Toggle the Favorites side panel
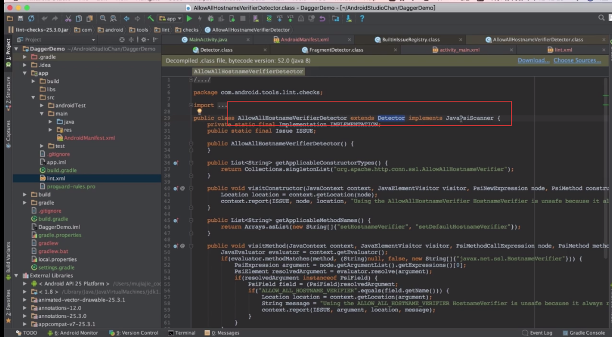 point(8,306)
